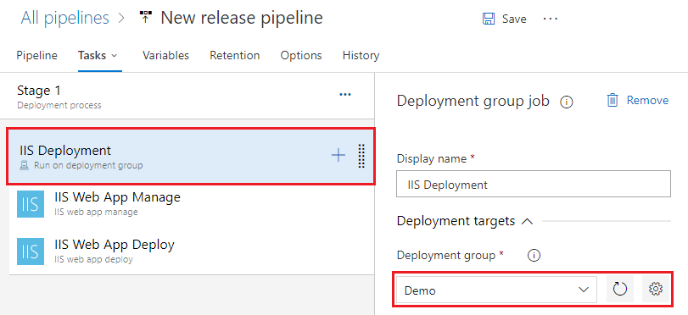Click the Remove link
Viewport: 688px width, 315px height.
tap(647, 100)
